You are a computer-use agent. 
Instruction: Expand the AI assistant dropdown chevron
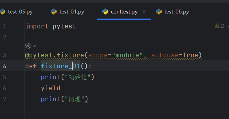coord(34,46)
